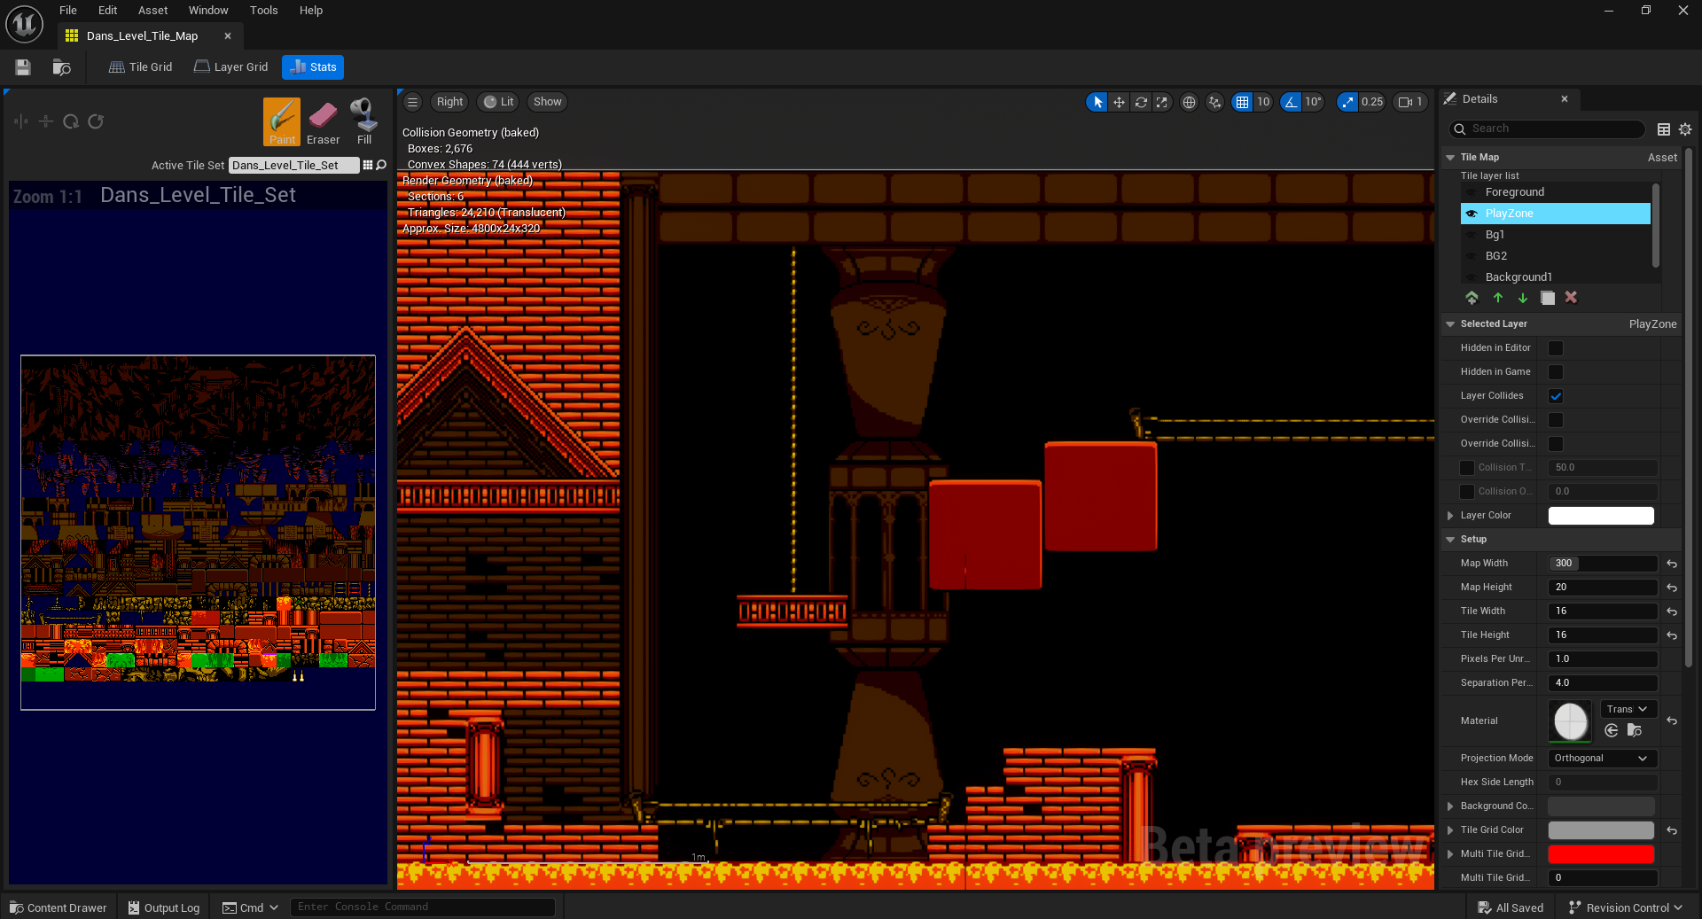Duplicate the selected layer
1702x919 pixels.
1548,298
